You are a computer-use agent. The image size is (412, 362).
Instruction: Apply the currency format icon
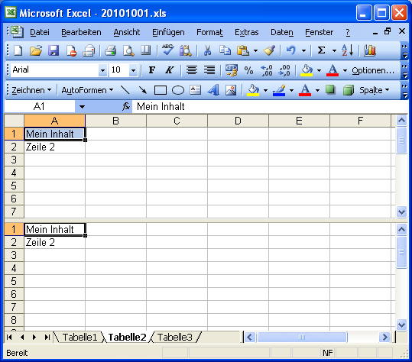coord(231,70)
